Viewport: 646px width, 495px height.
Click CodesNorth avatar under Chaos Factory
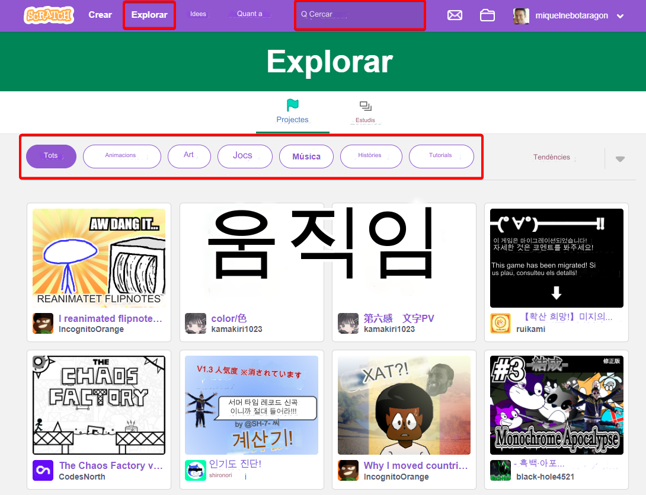[43, 471]
